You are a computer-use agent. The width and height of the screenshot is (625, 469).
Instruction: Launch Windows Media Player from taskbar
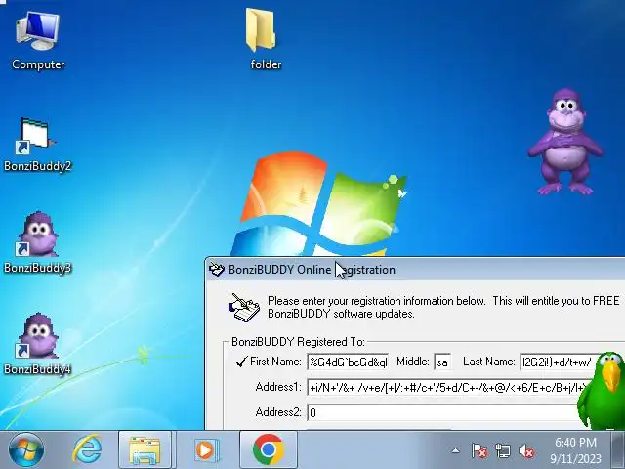click(x=206, y=449)
